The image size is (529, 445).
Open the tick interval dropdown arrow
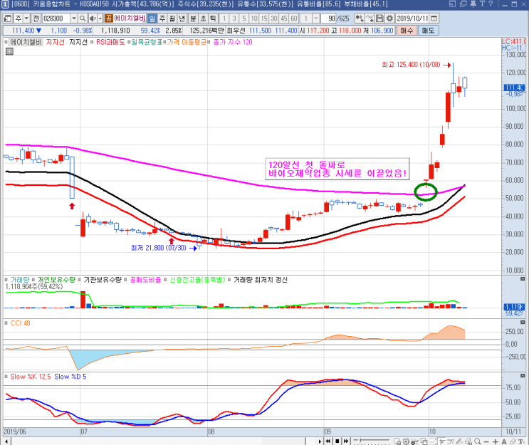coord(316,19)
